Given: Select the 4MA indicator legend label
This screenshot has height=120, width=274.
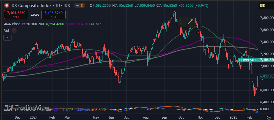Looking at the screenshot, I should tap(24, 24).
